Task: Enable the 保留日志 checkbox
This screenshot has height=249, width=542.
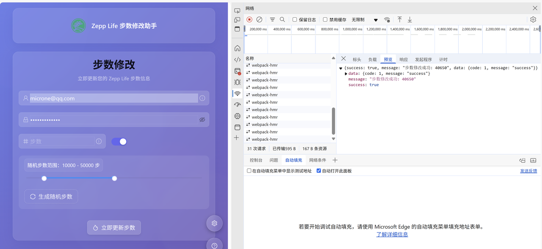Action: [295, 19]
